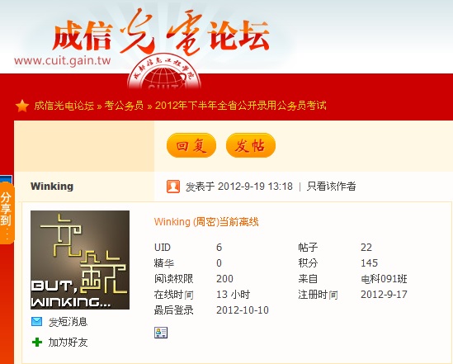
Task: Click the www.cuit.gain.tw site address
Action: (63, 61)
